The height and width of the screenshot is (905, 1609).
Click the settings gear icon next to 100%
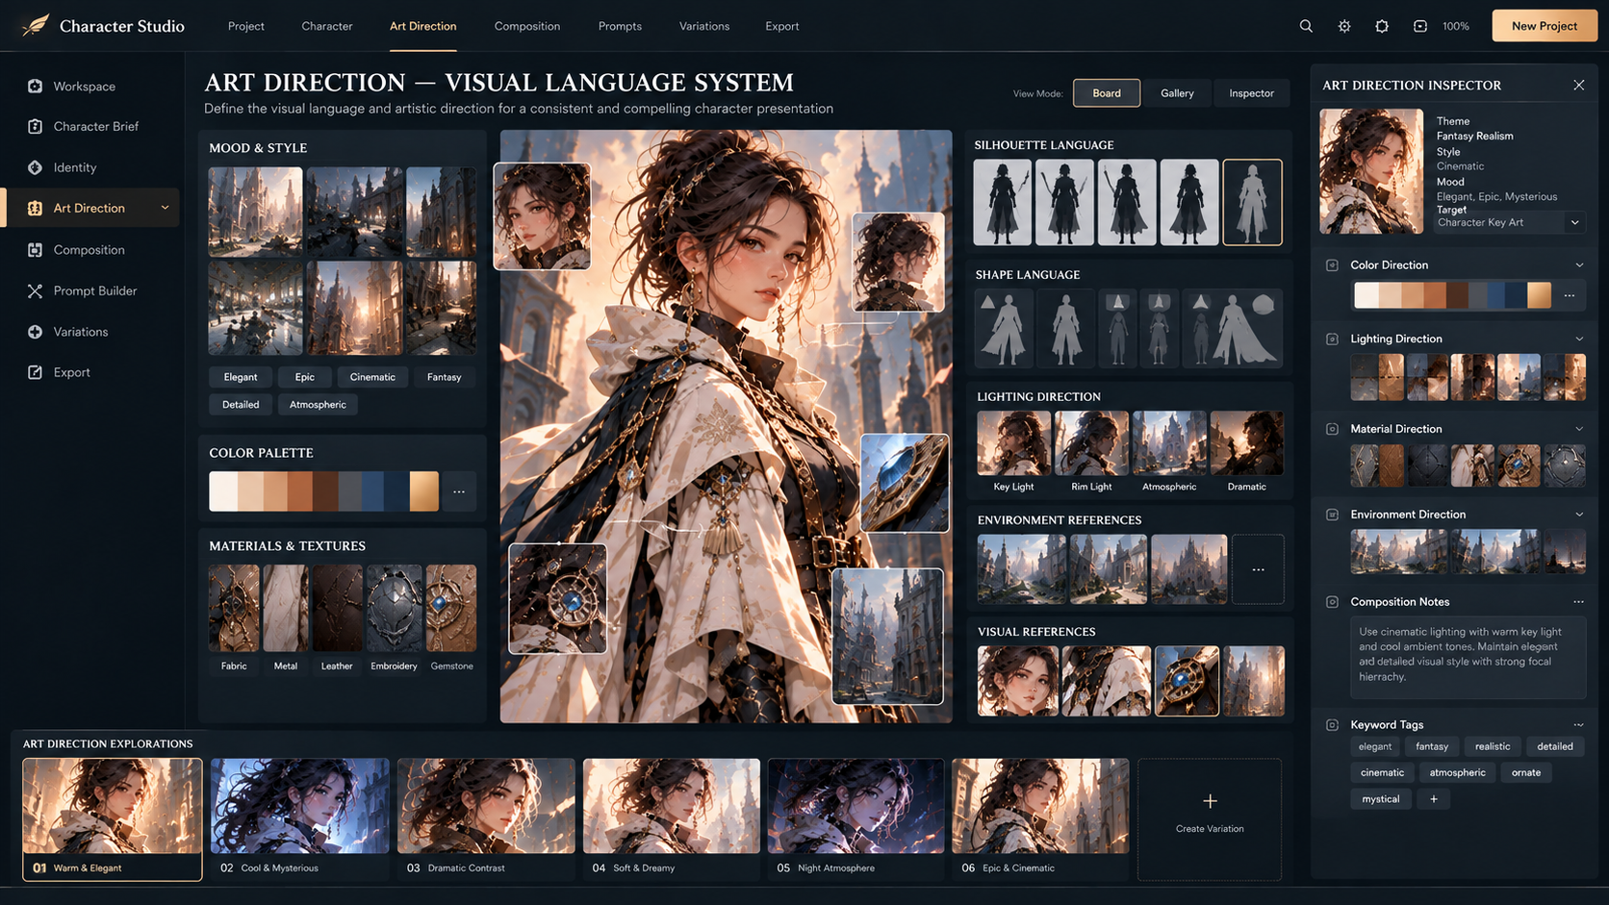(x=1382, y=26)
